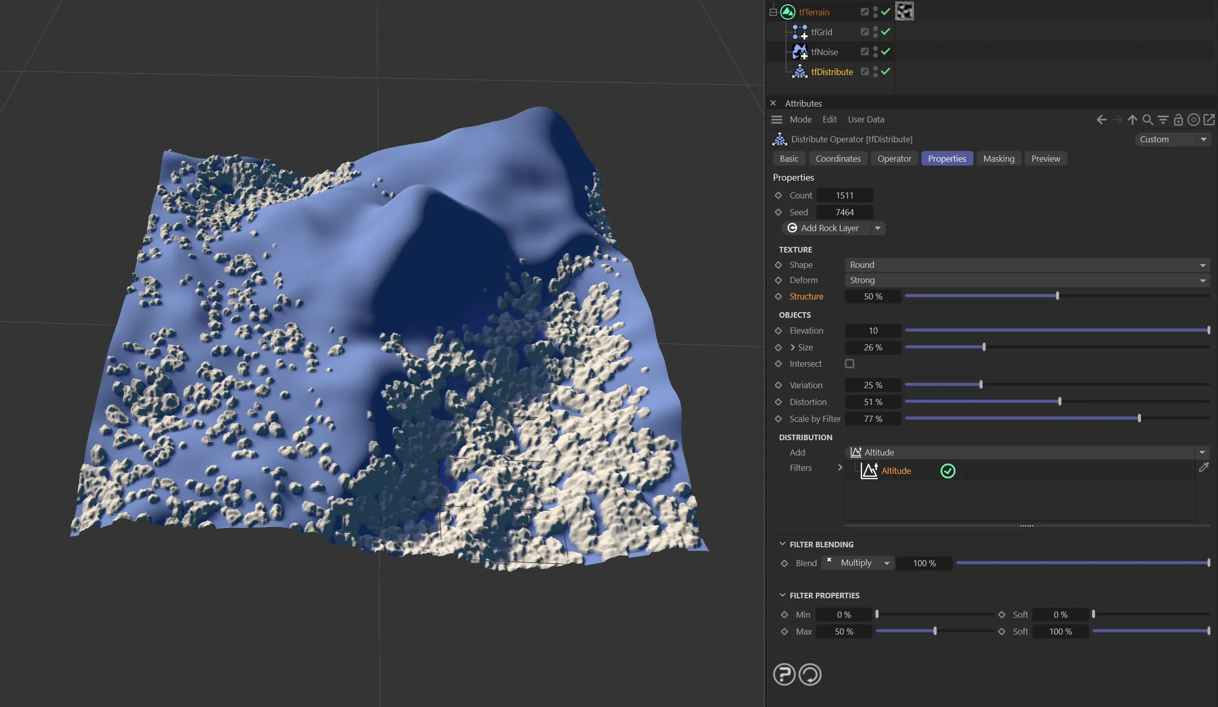Click the search icon in Attributes toolbar
Viewport: 1218px width, 707px height.
(x=1148, y=119)
